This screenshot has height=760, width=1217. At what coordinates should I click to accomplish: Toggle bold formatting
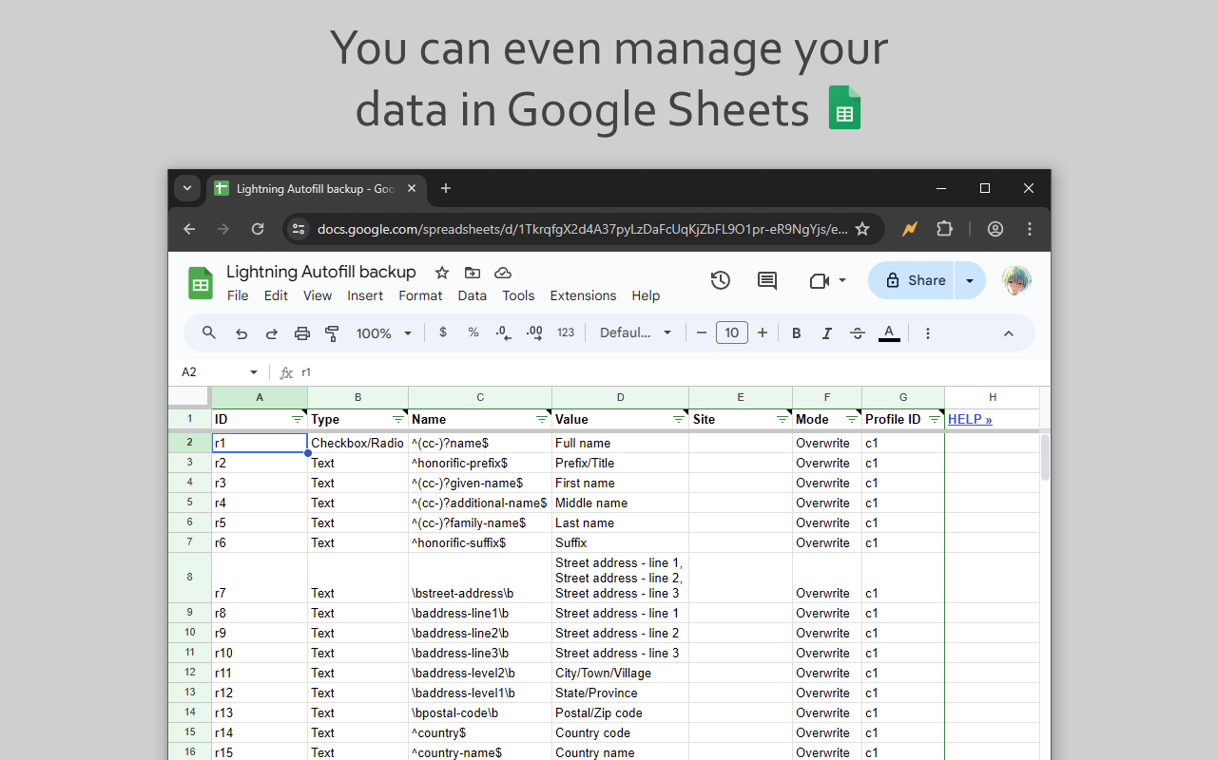[797, 333]
